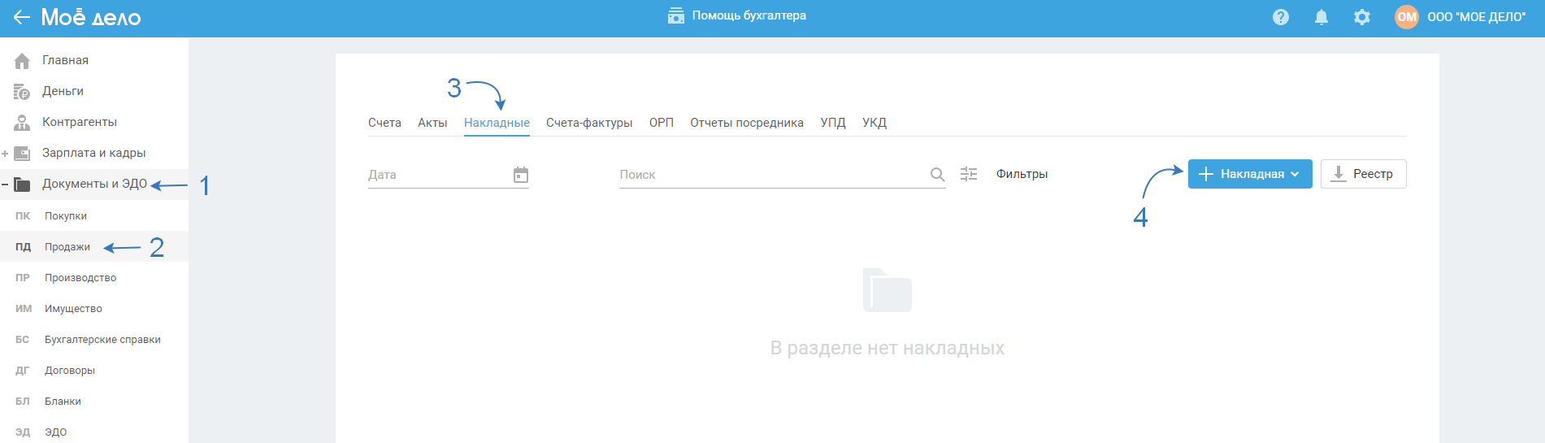
Task: Go to Главная menu label
Action: click(65, 60)
